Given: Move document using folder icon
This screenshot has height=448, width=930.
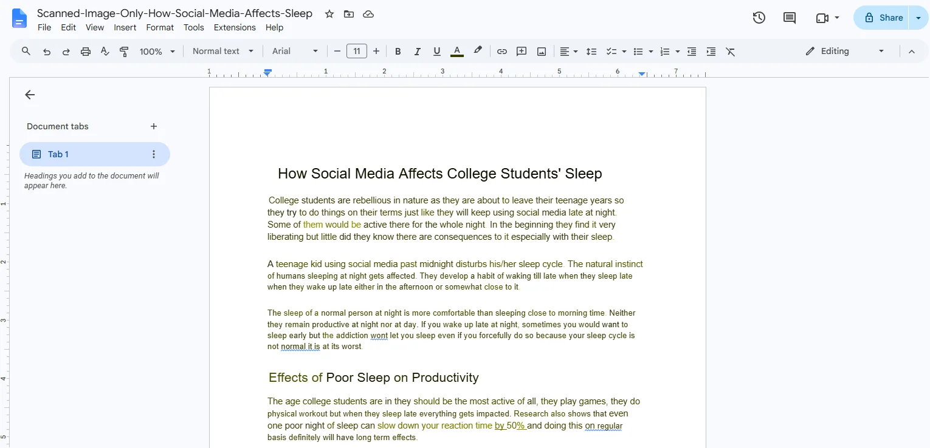Looking at the screenshot, I should pos(349,14).
